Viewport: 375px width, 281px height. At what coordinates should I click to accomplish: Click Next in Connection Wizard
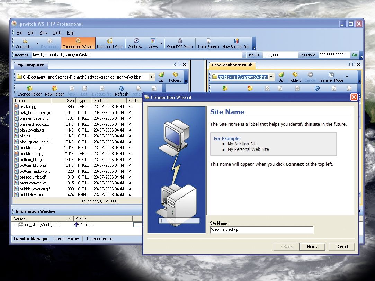click(x=312, y=247)
